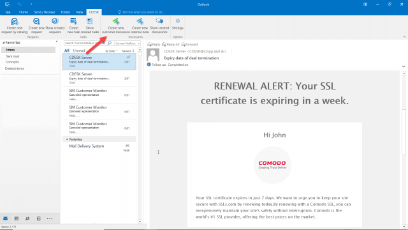Viewport: 408px width, 230px height.
Task: Toggle Newest sort order
Action: (x=128, y=51)
